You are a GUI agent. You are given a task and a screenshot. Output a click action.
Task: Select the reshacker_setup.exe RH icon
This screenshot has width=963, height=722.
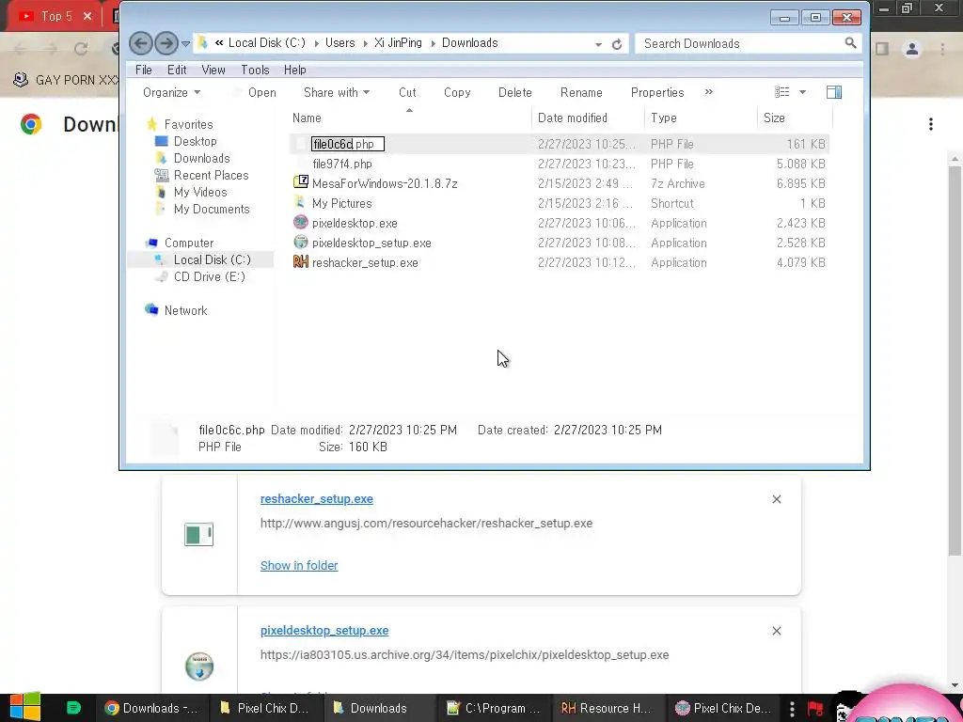coord(300,262)
